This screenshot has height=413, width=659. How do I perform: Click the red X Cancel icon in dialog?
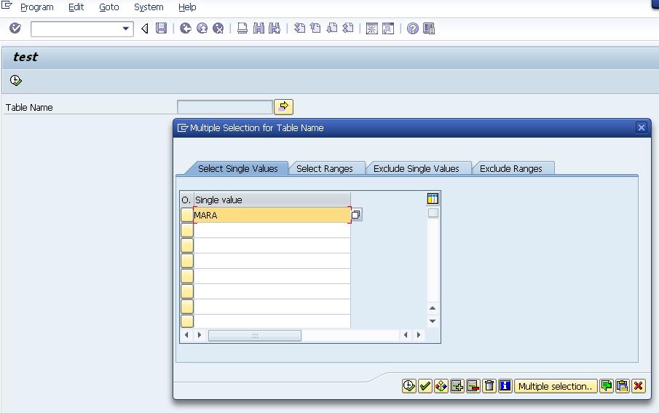pos(639,386)
